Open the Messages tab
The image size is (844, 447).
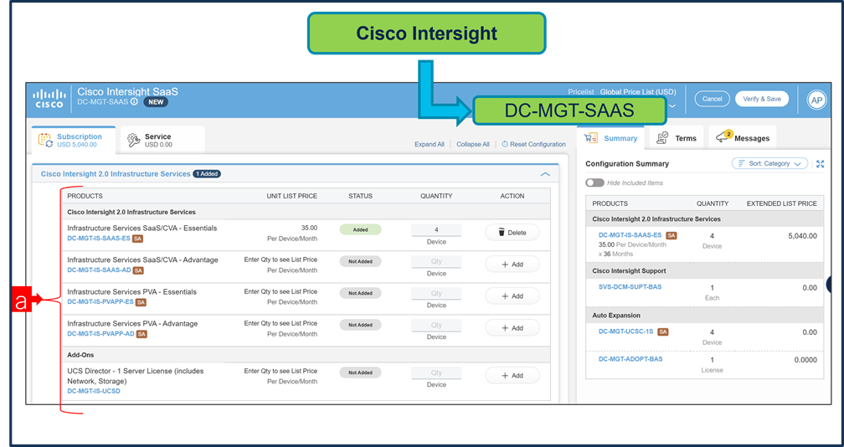pos(742,138)
